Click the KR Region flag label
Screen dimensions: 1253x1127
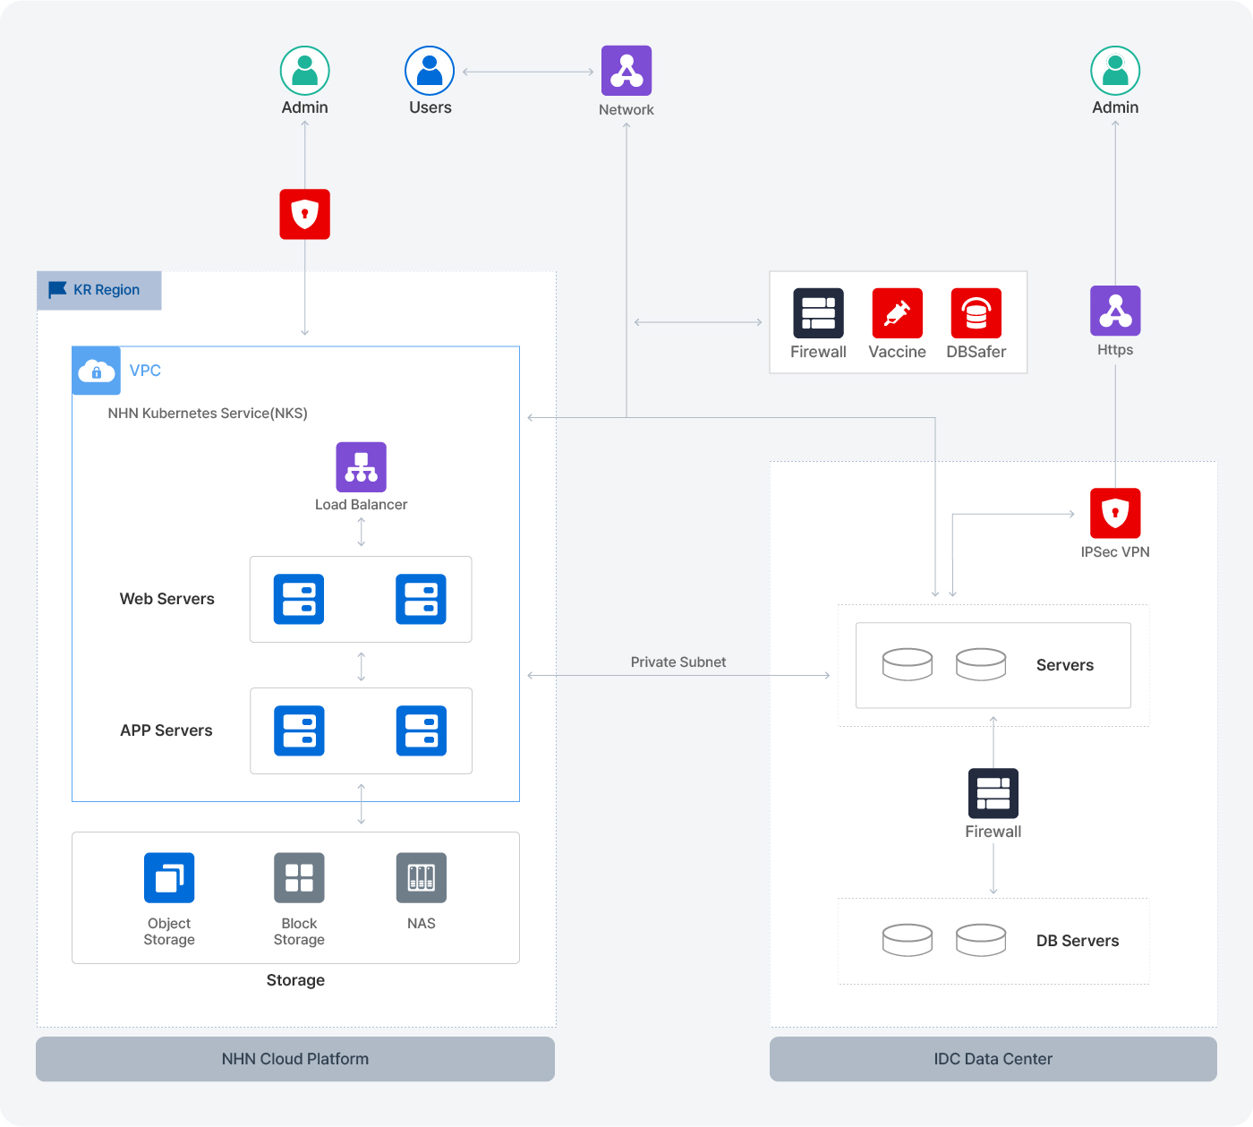[98, 290]
